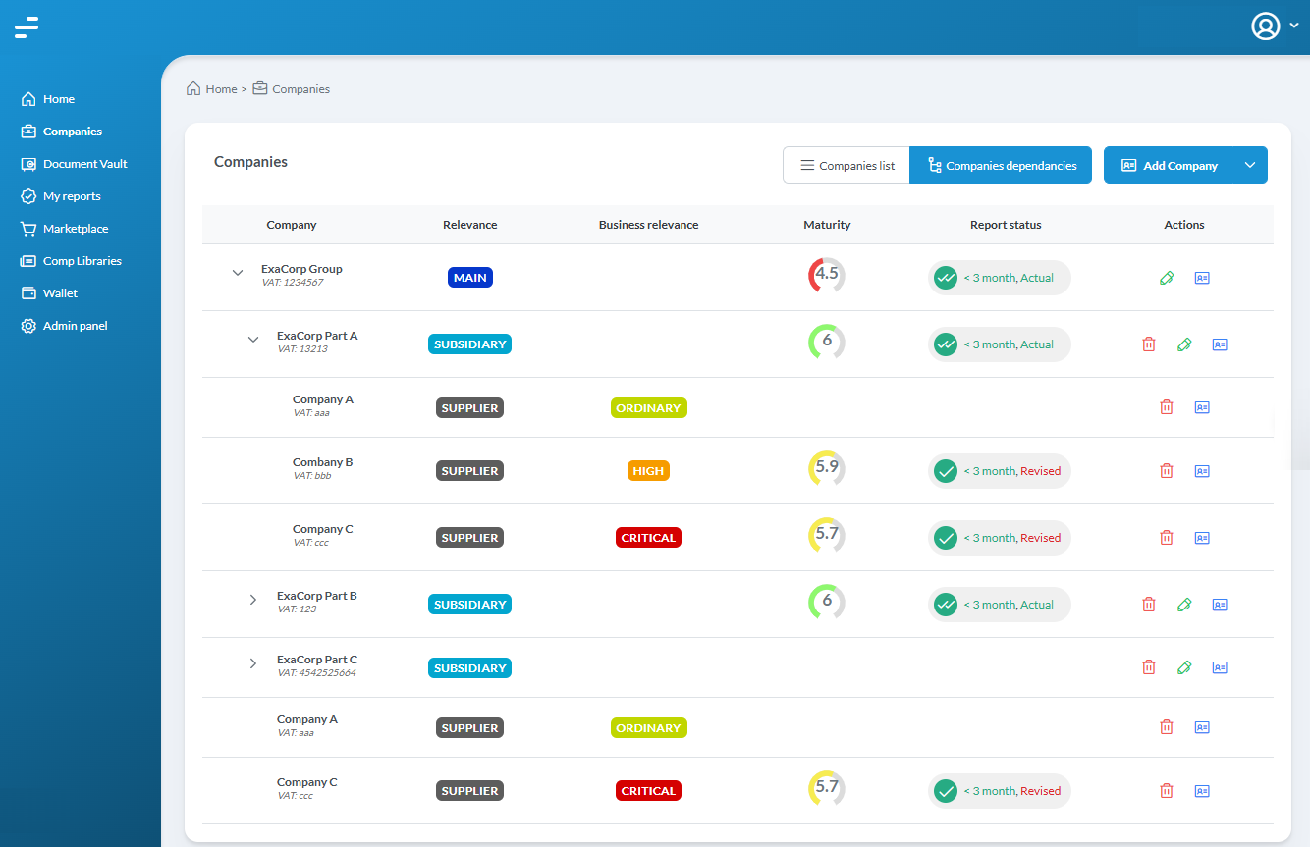Expand the ExaCorp Part B row
The width and height of the screenshot is (1310, 847).
pyautogui.click(x=253, y=600)
